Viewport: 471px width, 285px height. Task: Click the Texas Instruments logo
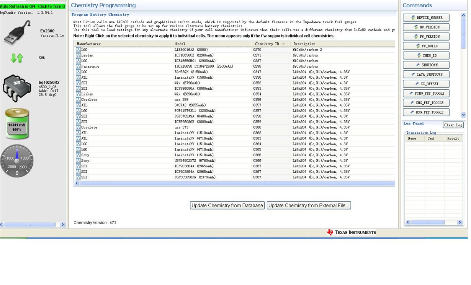pos(351,232)
